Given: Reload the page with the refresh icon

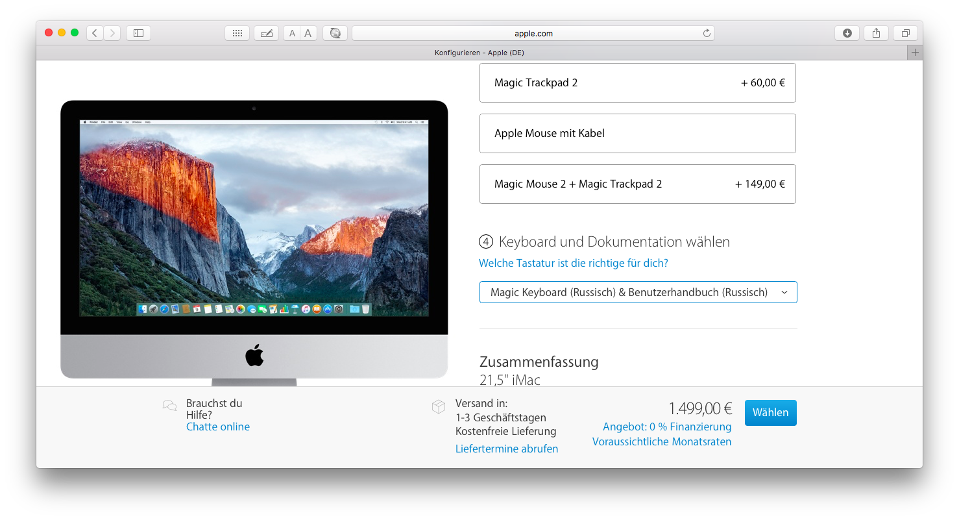Looking at the screenshot, I should point(707,33).
